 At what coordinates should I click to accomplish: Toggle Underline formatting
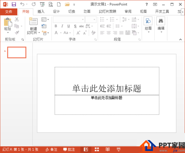pyautogui.click(x=68, y=26)
